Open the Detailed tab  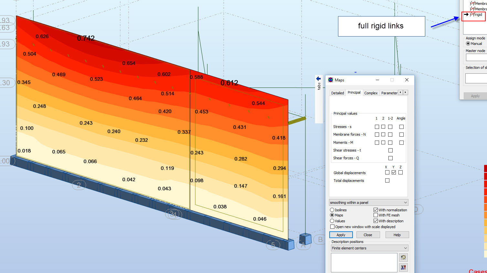337,93
